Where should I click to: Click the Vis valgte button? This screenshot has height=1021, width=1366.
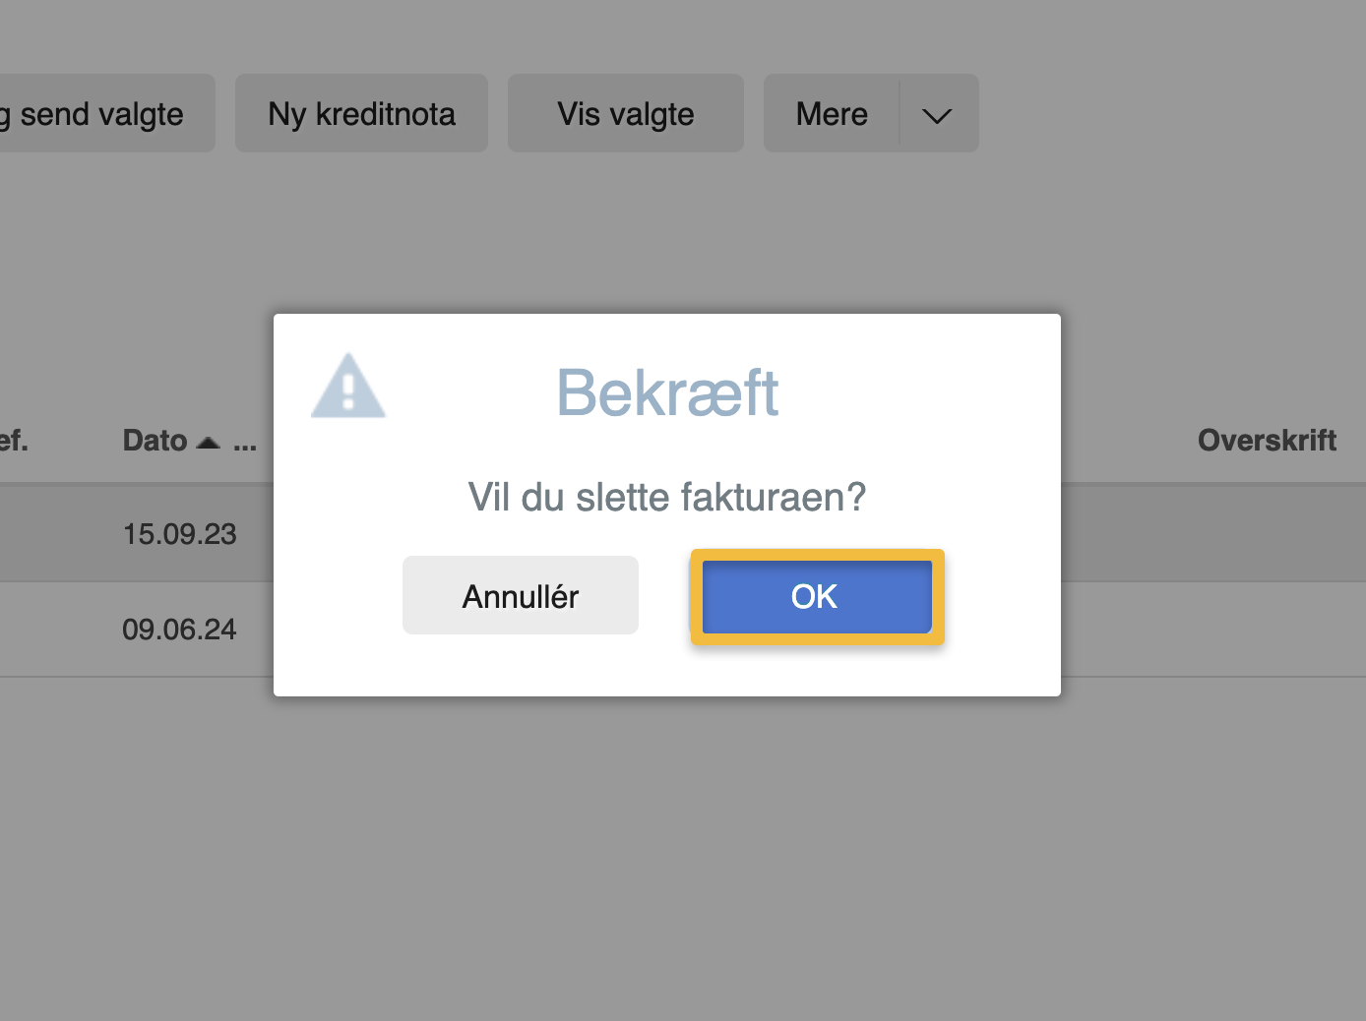(625, 113)
